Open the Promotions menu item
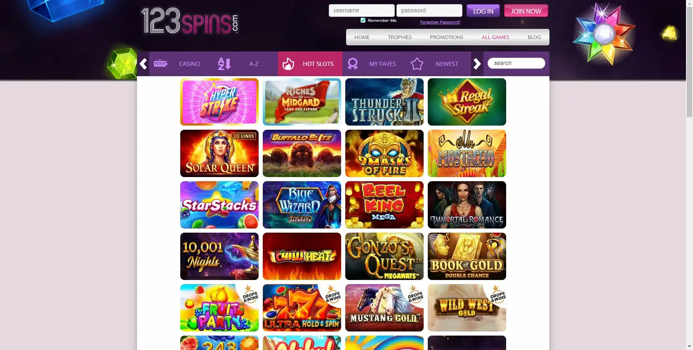693x350 pixels. 447,37
